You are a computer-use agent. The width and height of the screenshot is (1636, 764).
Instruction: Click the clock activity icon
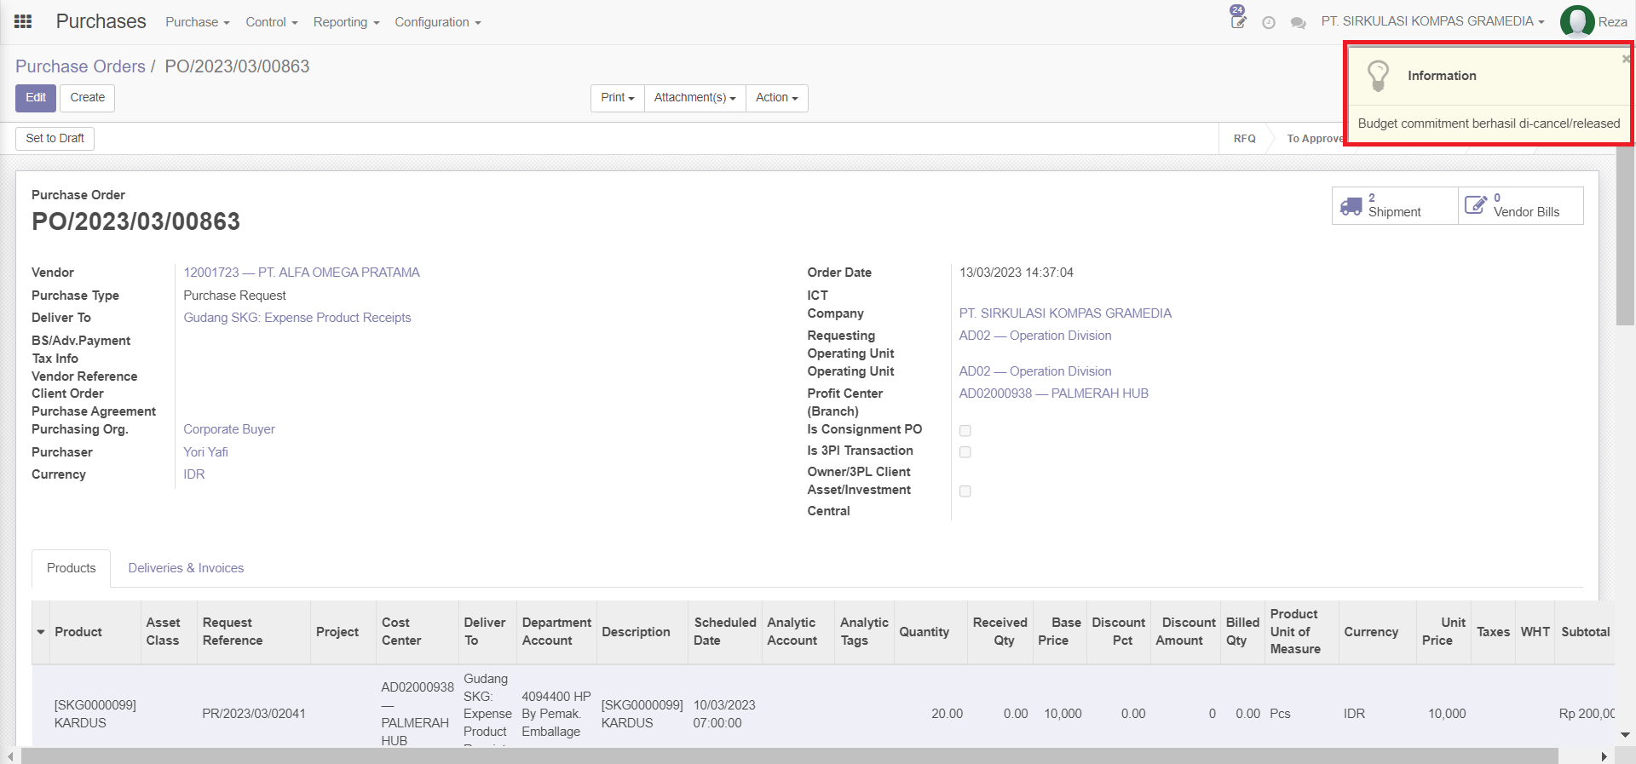pos(1269,23)
